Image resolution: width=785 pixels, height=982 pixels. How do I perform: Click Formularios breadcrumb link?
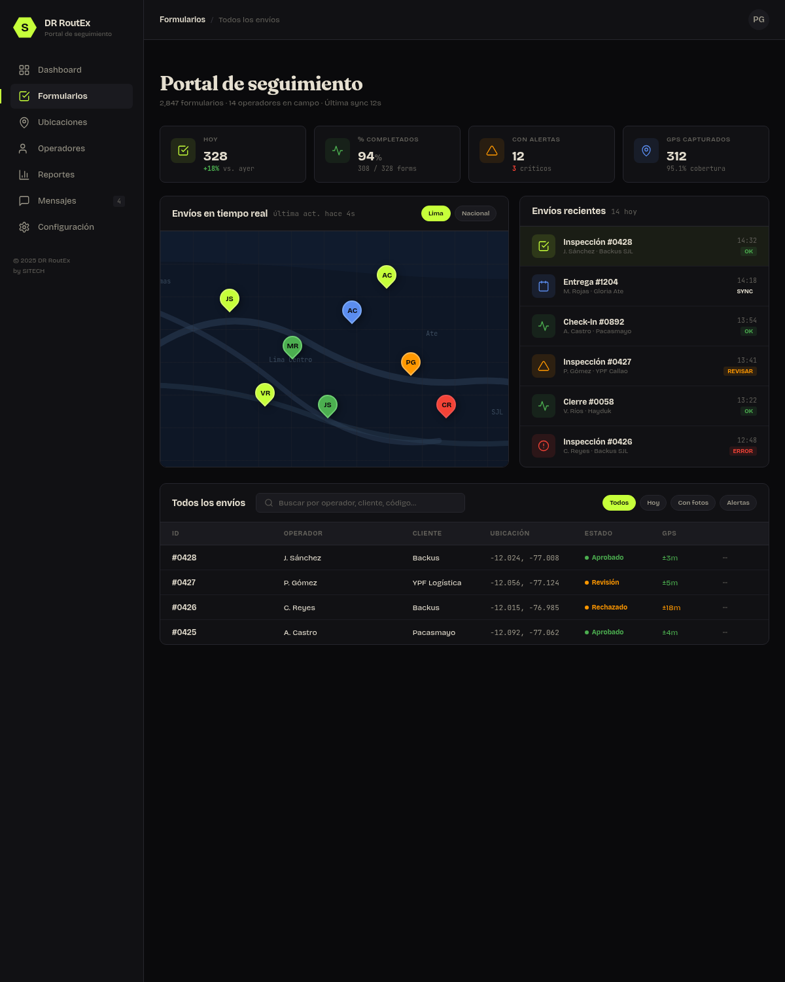pyautogui.click(x=183, y=20)
